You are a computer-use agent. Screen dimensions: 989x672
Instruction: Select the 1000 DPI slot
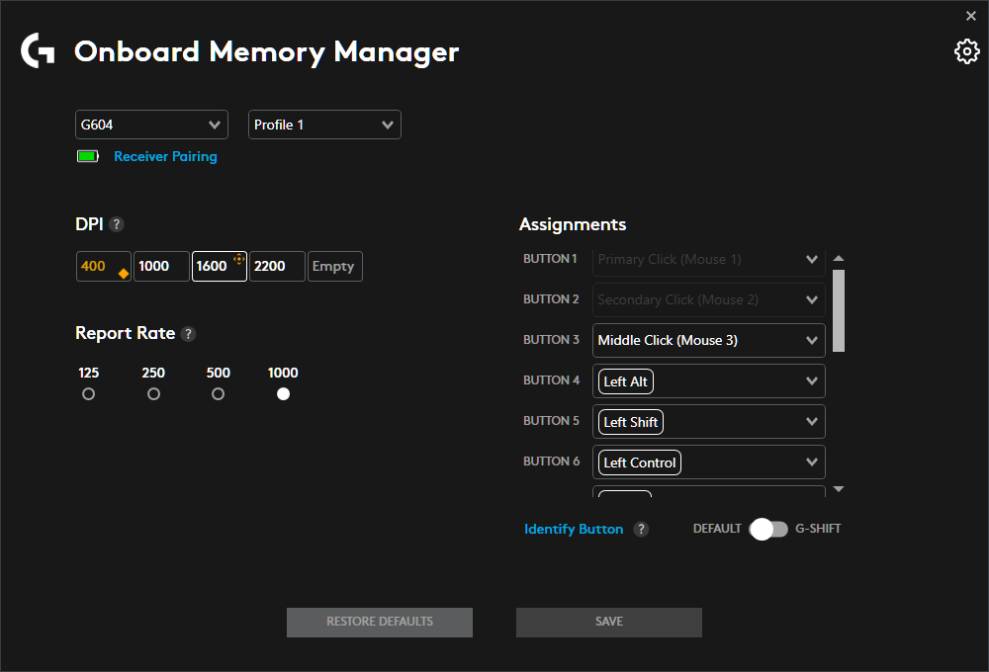[161, 266]
